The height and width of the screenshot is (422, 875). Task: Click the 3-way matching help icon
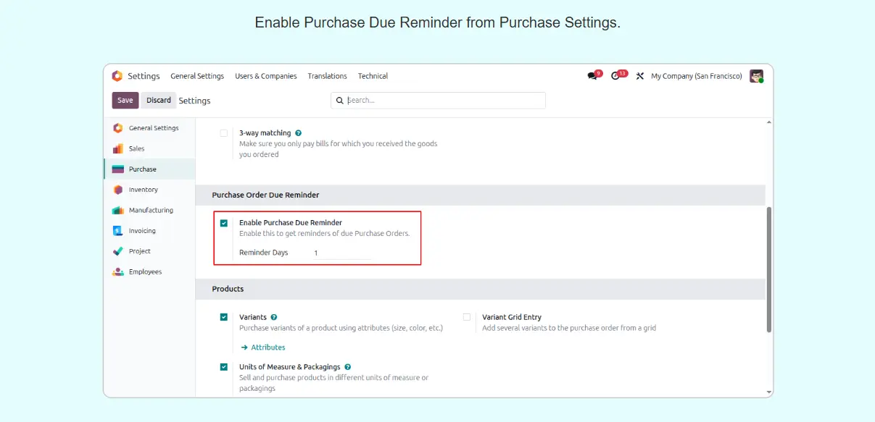click(x=299, y=133)
